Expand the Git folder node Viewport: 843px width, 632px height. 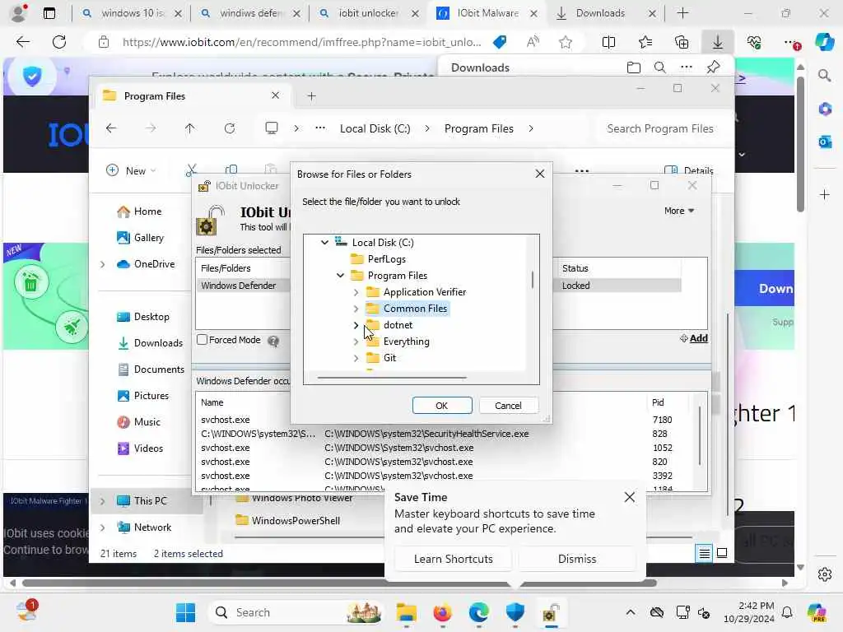pyautogui.click(x=356, y=358)
